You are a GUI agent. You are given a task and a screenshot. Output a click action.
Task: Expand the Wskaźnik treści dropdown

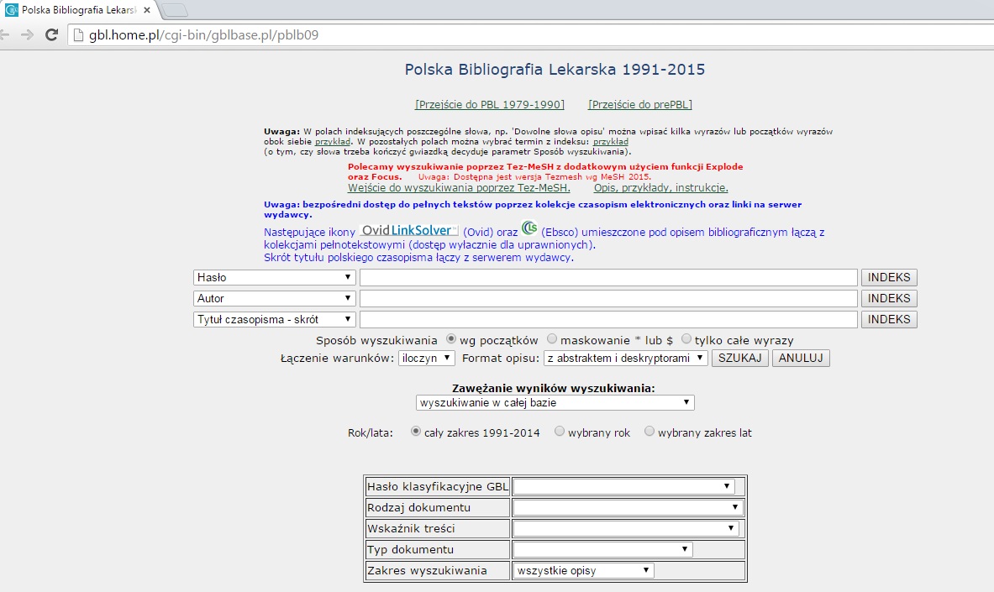tap(626, 529)
